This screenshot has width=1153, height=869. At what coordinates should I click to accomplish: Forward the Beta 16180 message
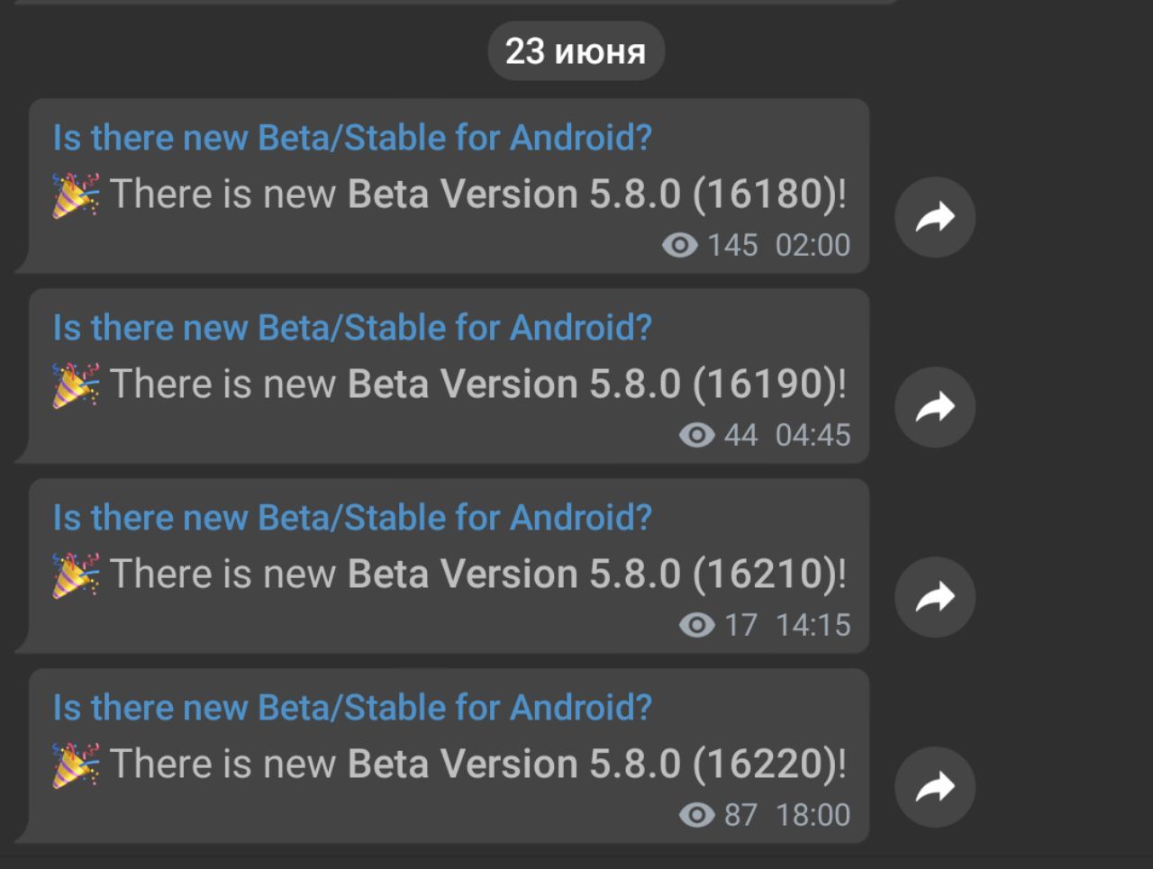935,217
